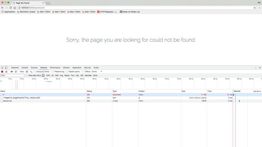The height and width of the screenshot is (147, 262).
Task: Filter requests by Manifest
Action: 88,76
